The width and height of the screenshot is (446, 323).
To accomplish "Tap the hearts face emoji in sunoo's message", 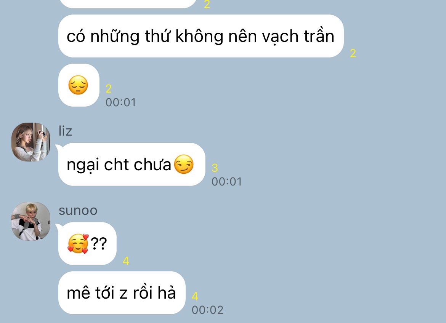I will [x=78, y=244].
